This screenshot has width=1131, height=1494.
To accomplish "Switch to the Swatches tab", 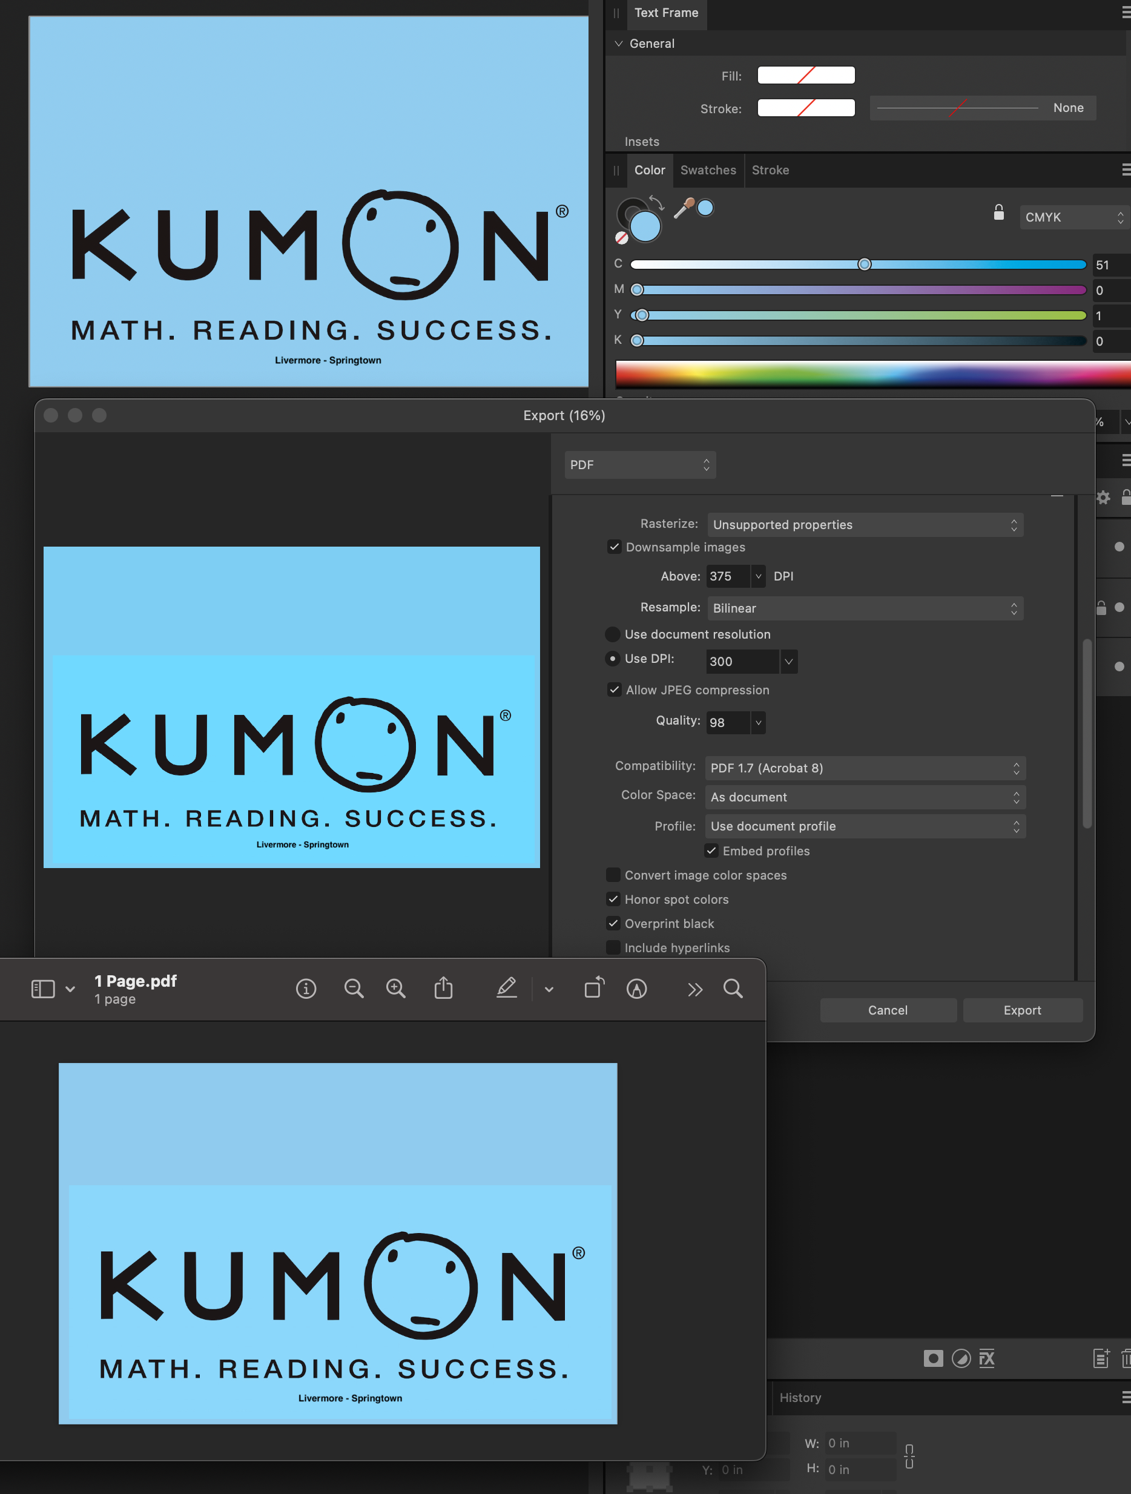I will tap(708, 169).
